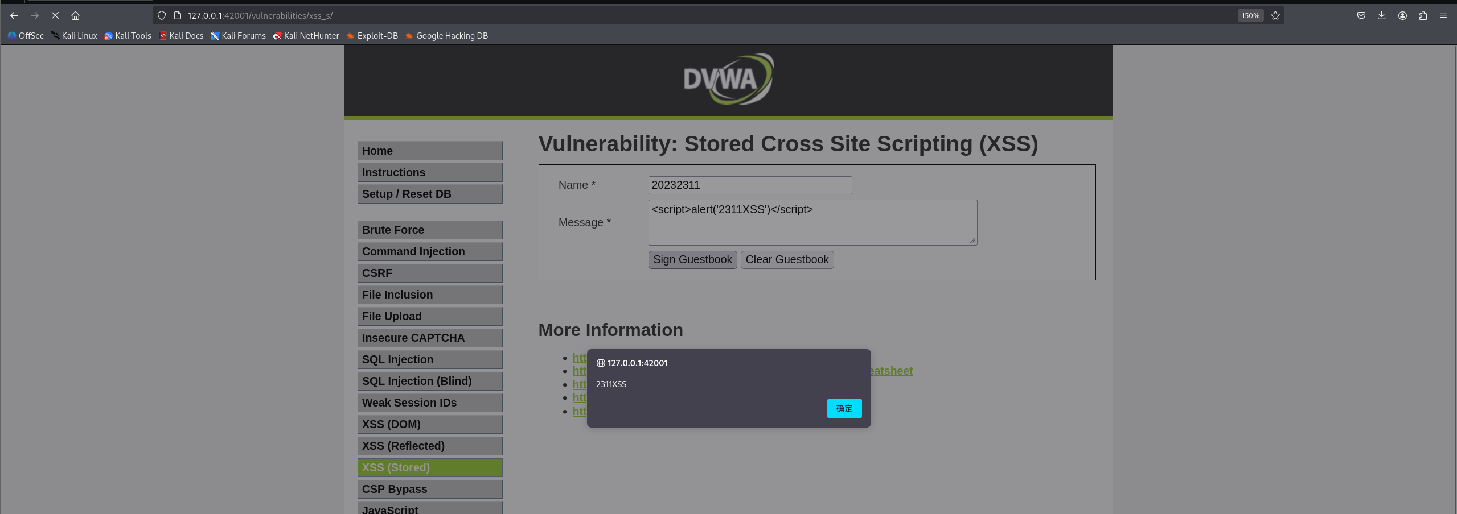Screen dimensions: 1457x514
Task: Click the link ending in 'eatsheet'
Action: point(892,371)
